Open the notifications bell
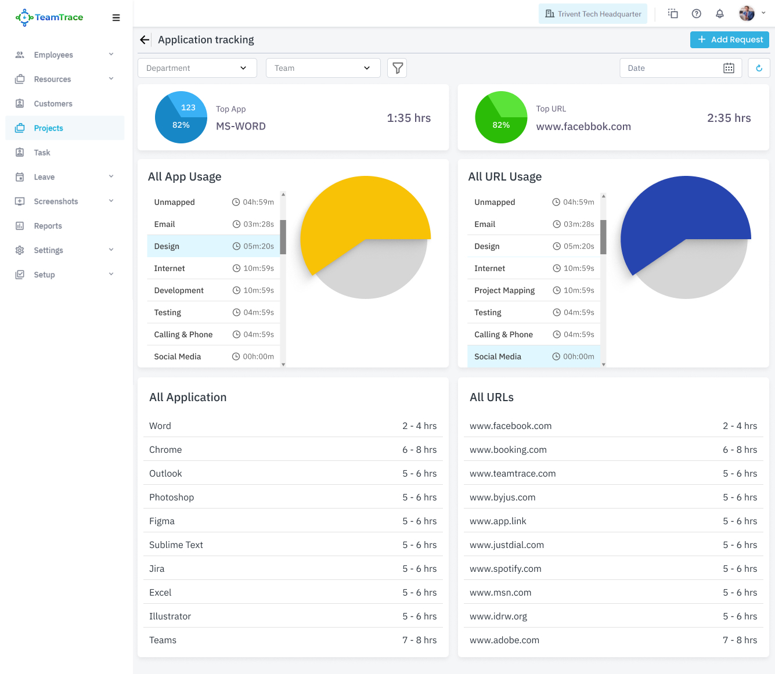 pyautogui.click(x=719, y=14)
